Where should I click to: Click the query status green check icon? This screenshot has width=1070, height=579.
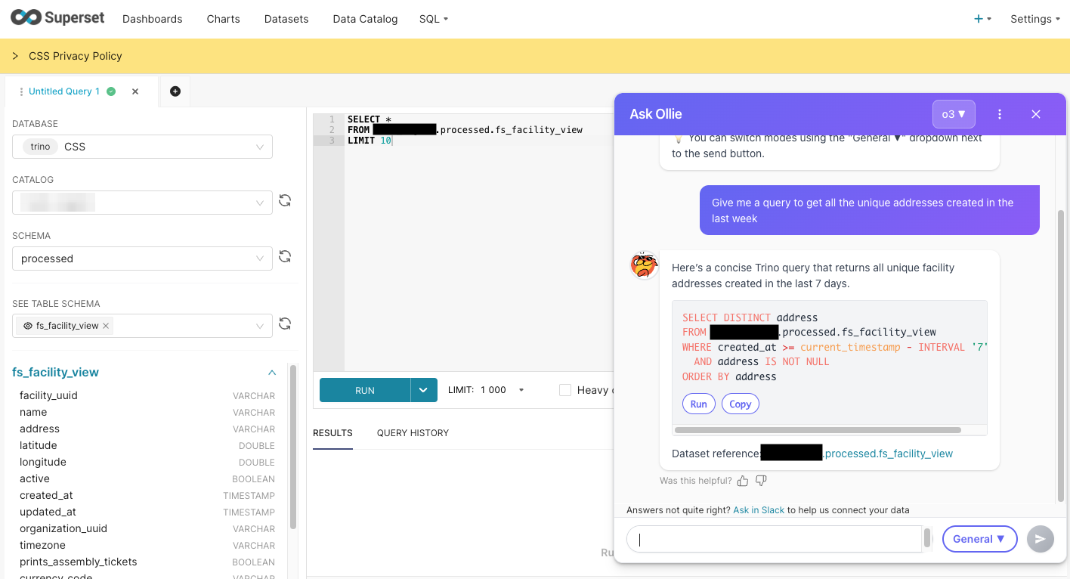pyautogui.click(x=111, y=91)
